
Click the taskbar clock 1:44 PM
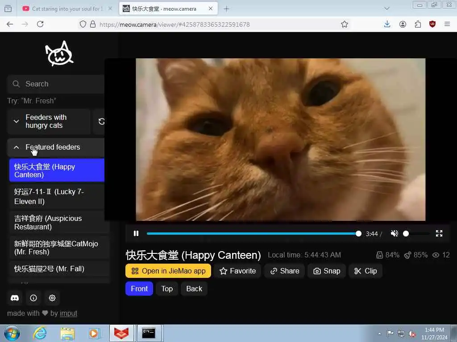(x=434, y=334)
